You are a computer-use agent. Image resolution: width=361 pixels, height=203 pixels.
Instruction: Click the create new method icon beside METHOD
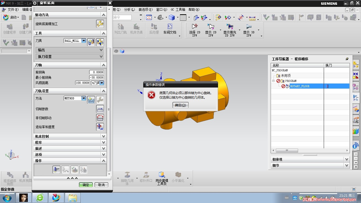click(x=91, y=100)
